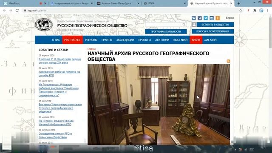Viewport: 272px width, 153px height.
Task: Open the 'АРХИВ' menu item
Action: pyautogui.click(x=196, y=40)
